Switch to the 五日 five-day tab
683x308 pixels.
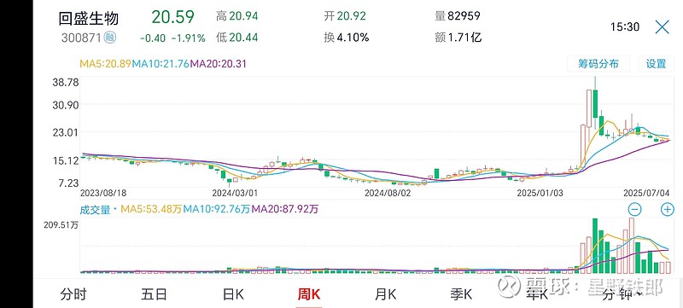[154, 294]
